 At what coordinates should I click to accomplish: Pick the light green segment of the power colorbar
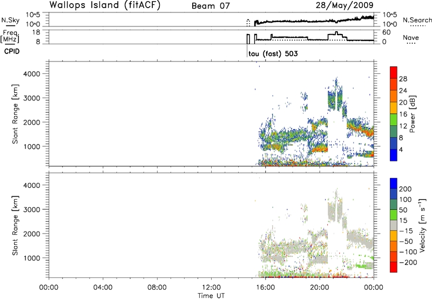[x=394, y=120]
